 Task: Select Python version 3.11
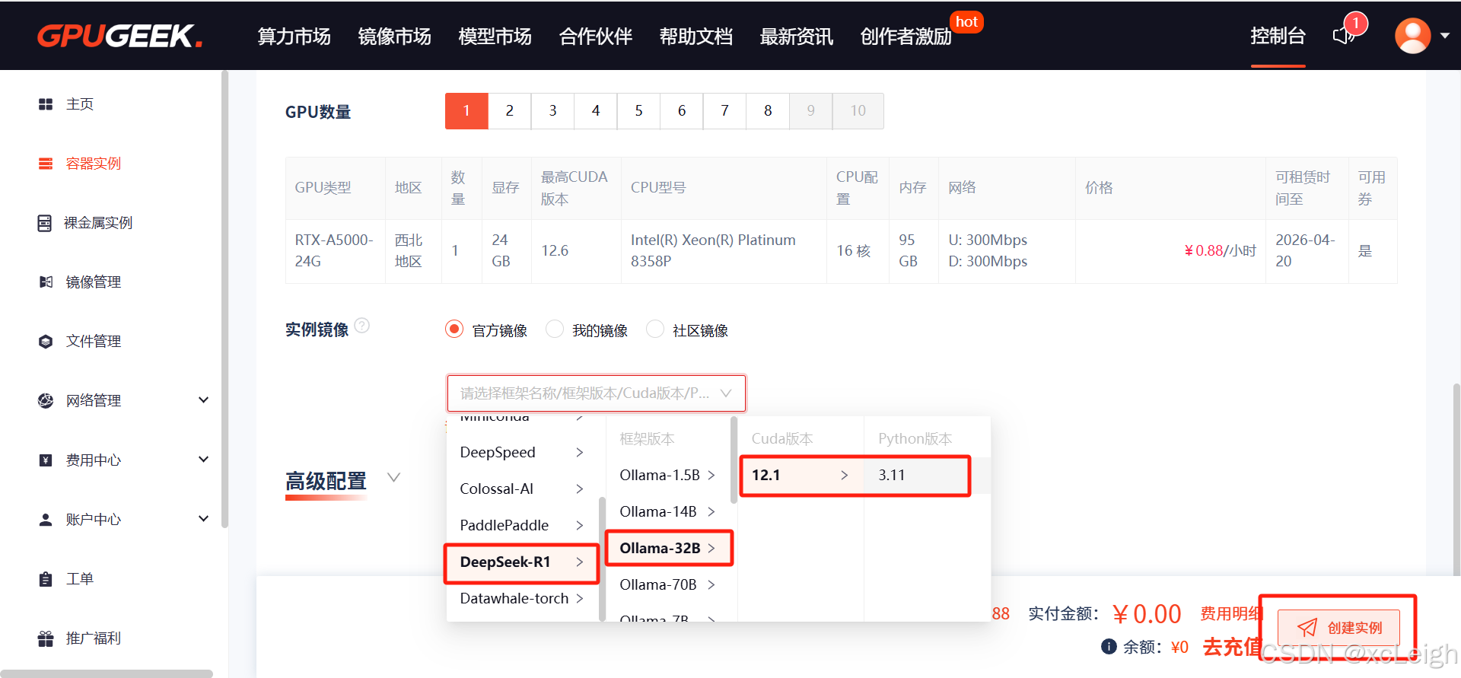click(x=927, y=476)
